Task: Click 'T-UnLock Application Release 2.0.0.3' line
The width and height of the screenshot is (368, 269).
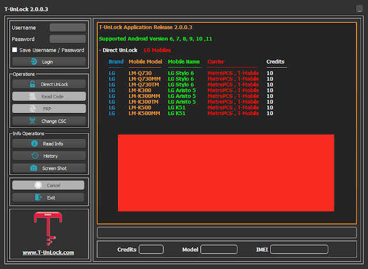Action: pos(145,27)
